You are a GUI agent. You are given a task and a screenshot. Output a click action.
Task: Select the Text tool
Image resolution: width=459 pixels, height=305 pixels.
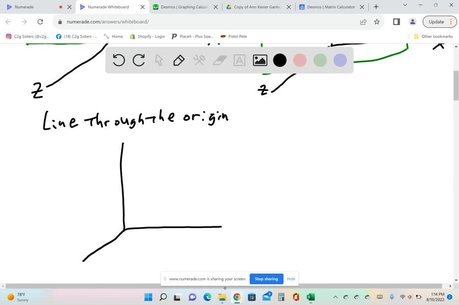(x=239, y=60)
